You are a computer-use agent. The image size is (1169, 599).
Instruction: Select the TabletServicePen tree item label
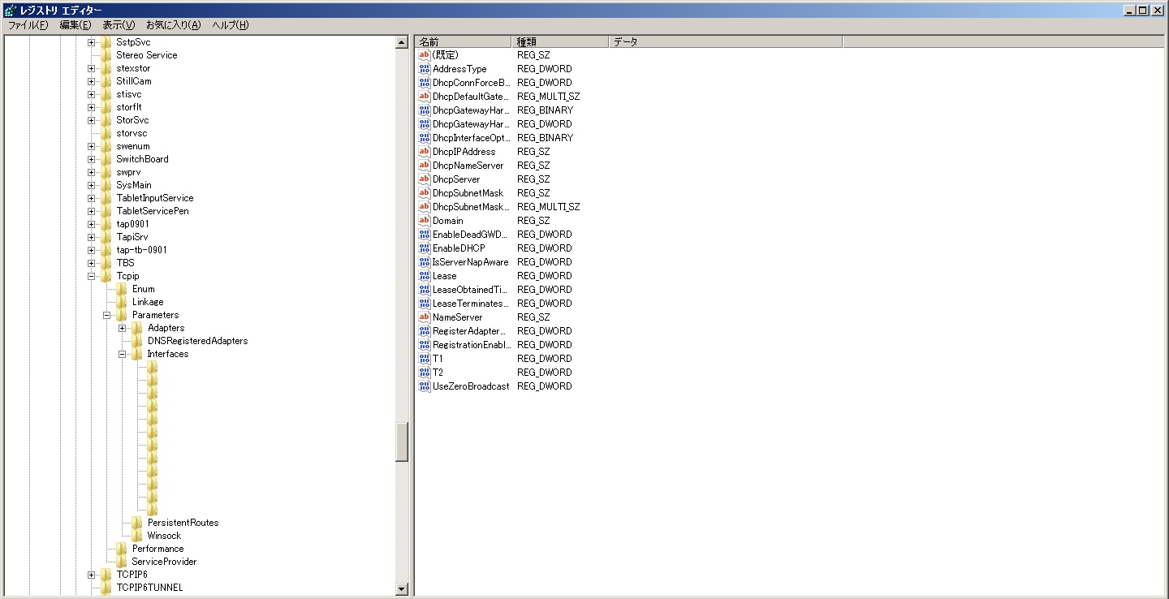pos(153,211)
